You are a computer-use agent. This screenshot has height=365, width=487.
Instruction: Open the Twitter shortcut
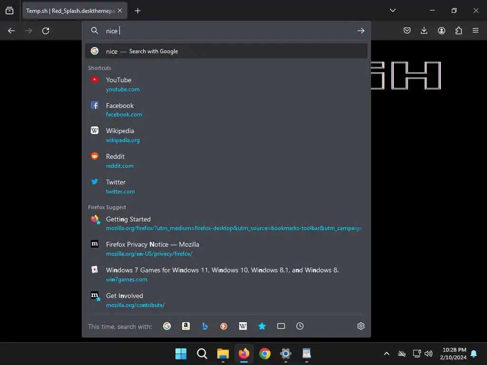(226, 186)
